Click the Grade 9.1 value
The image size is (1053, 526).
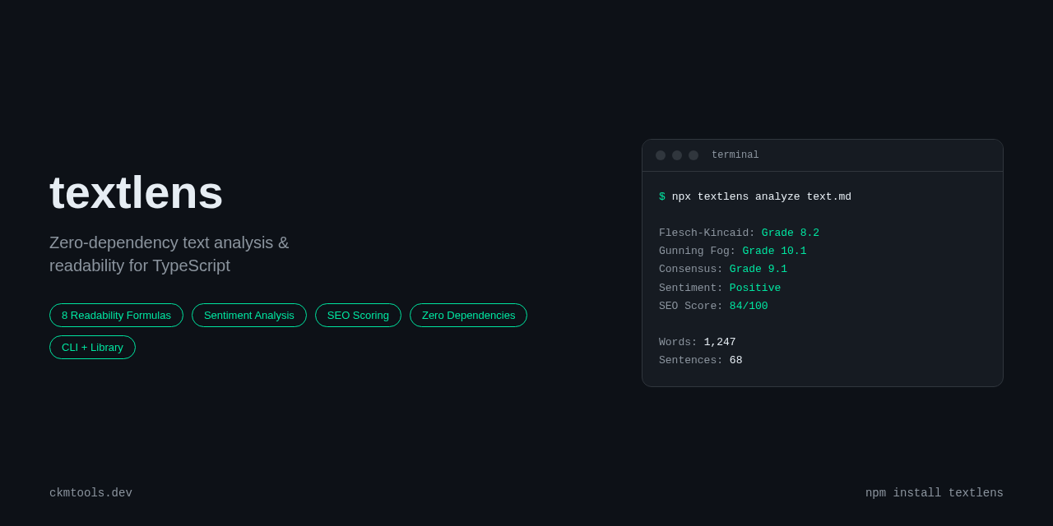pos(758,269)
